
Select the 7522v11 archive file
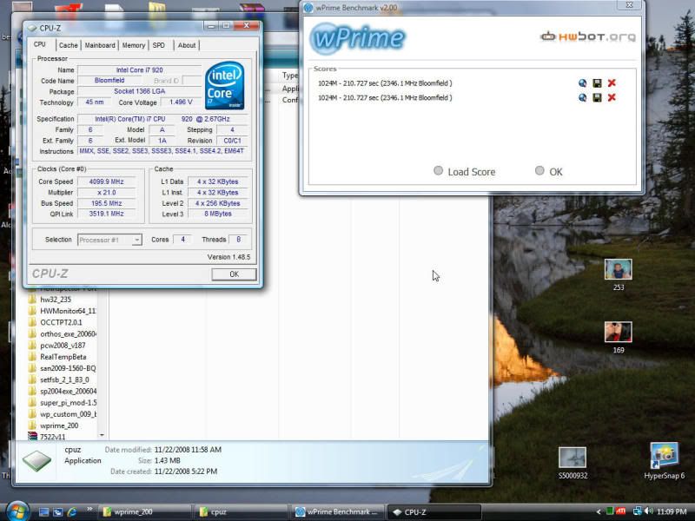(47, 437)
